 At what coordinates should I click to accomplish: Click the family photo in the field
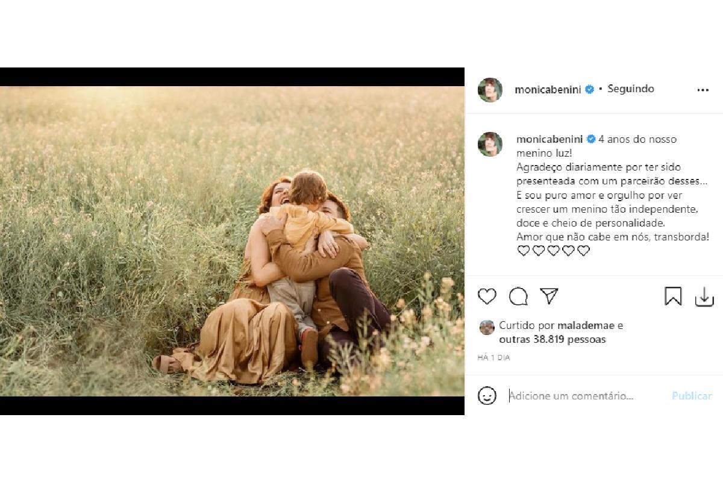232,241
